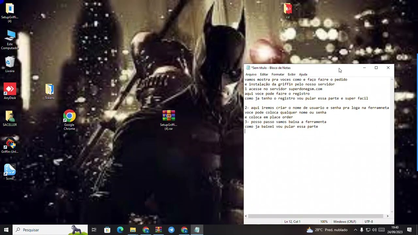Select the Tokens folder on the desktop
Screen dimensions: 418x235
pos(50,91)
